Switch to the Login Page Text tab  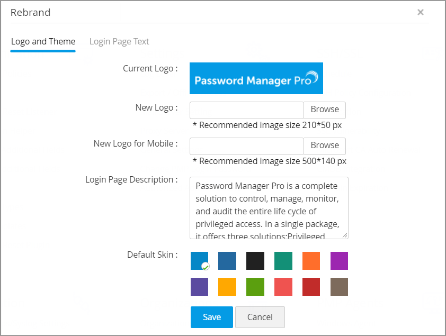[119, 41]
